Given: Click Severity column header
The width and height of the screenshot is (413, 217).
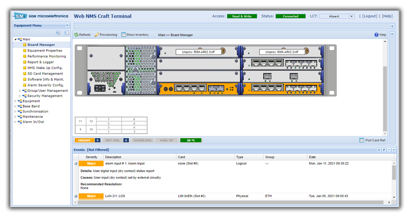Looking at the screenshot, I should 91,157.
